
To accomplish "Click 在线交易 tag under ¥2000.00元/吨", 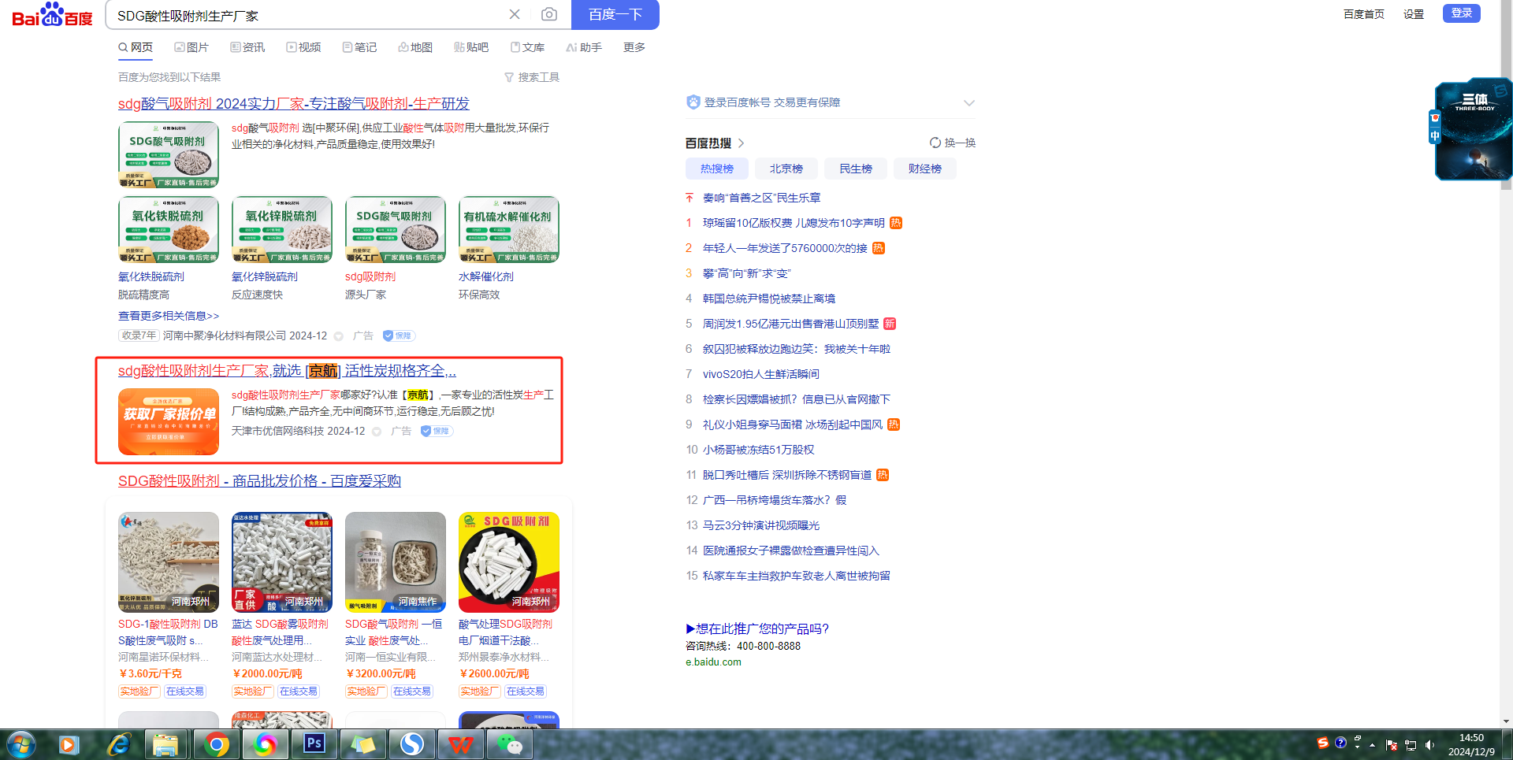I will [299, 691].
